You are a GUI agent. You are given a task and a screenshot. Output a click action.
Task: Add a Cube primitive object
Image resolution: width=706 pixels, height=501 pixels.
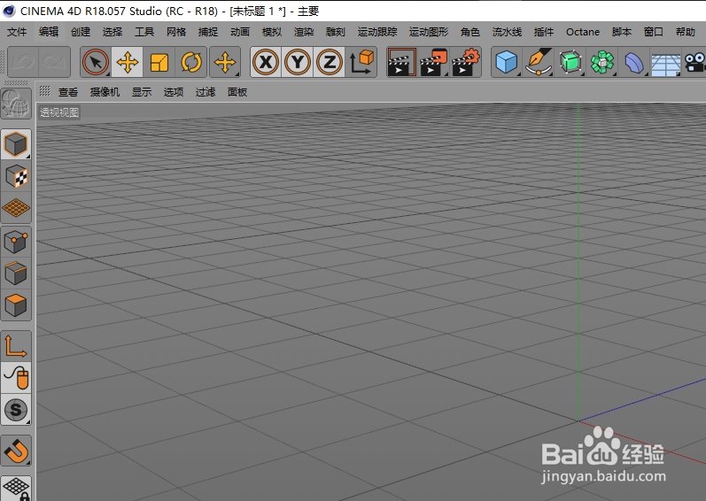pos(507,62)
